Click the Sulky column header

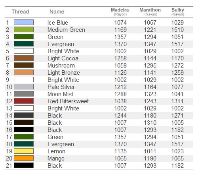tap(178, 12)
